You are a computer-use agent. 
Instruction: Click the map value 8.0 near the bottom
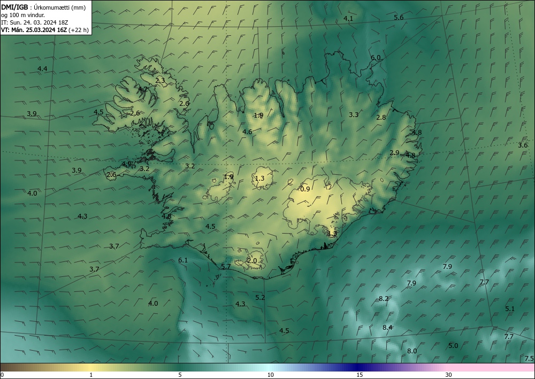click(412, 351)
